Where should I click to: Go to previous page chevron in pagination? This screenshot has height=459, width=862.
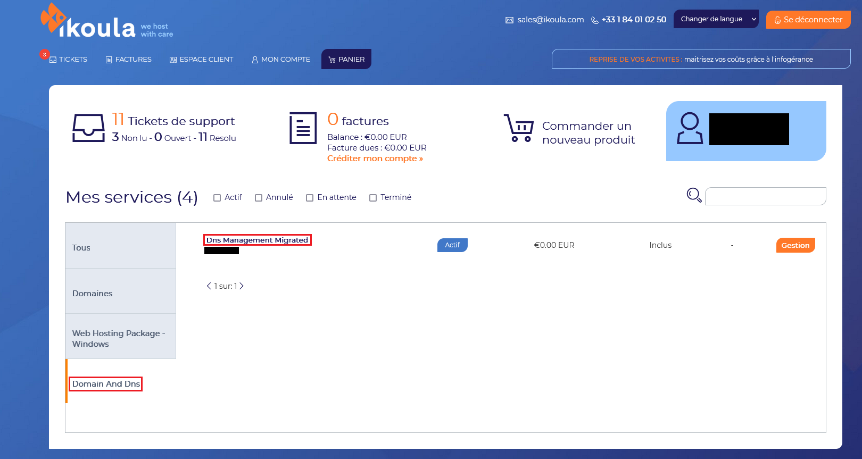click(x=209, y=286)
